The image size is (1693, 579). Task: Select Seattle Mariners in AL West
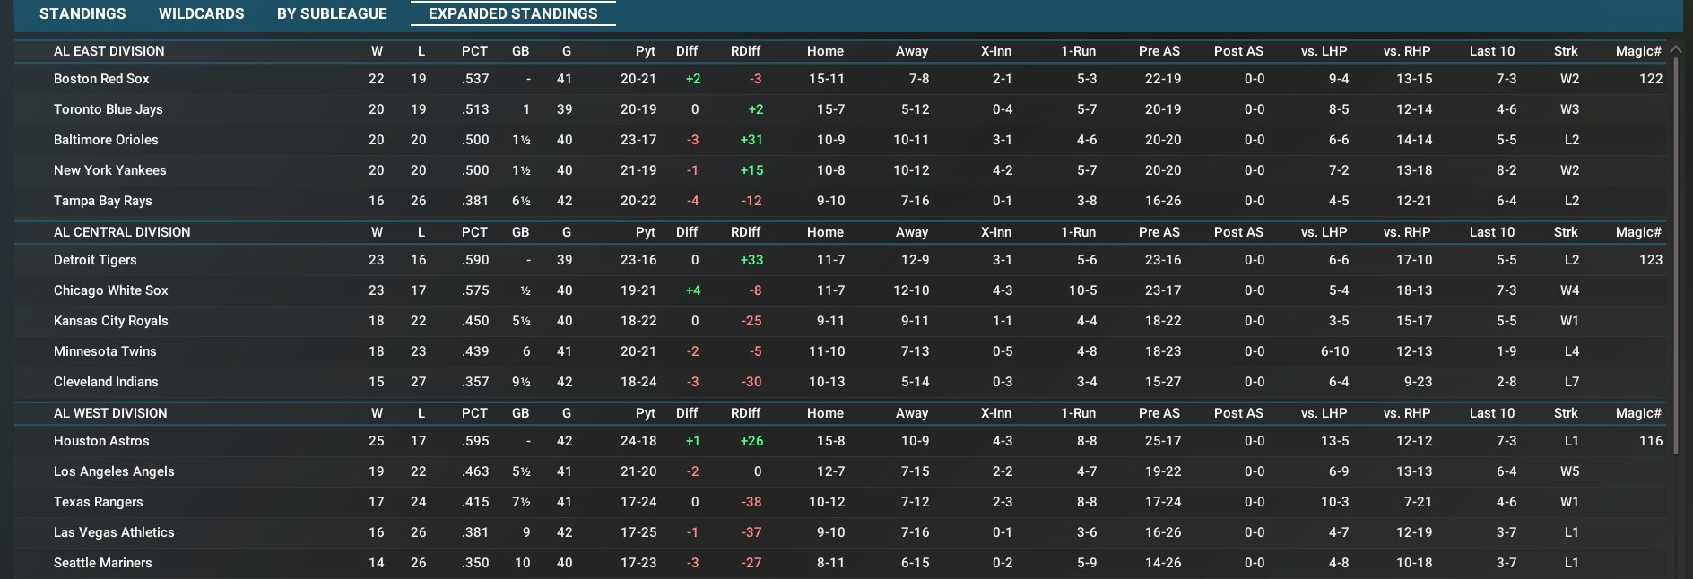[x=103, y=563]
